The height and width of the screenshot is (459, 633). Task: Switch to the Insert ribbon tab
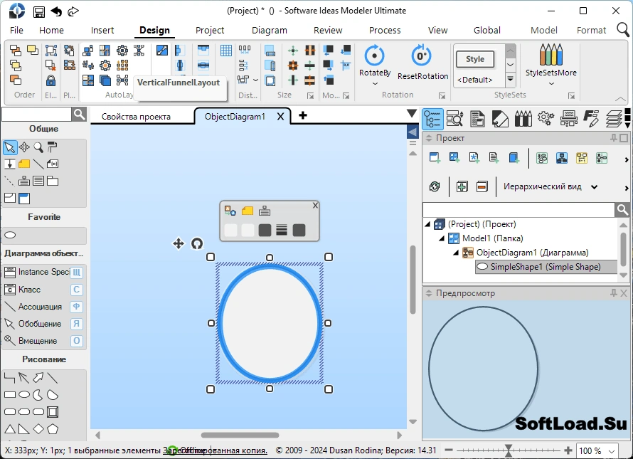click(x=102, y=31)
